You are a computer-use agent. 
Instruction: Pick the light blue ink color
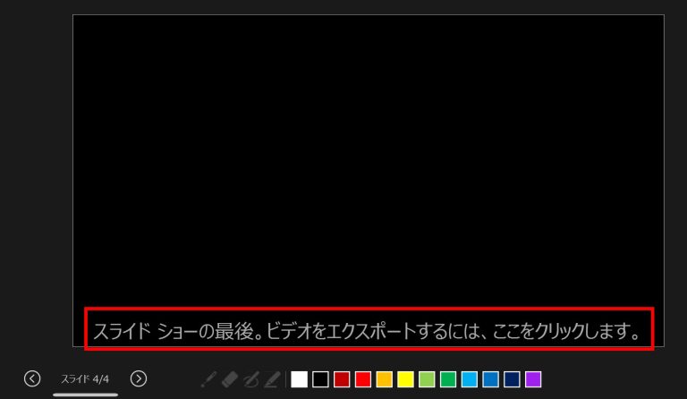click(x=470, y=379)
